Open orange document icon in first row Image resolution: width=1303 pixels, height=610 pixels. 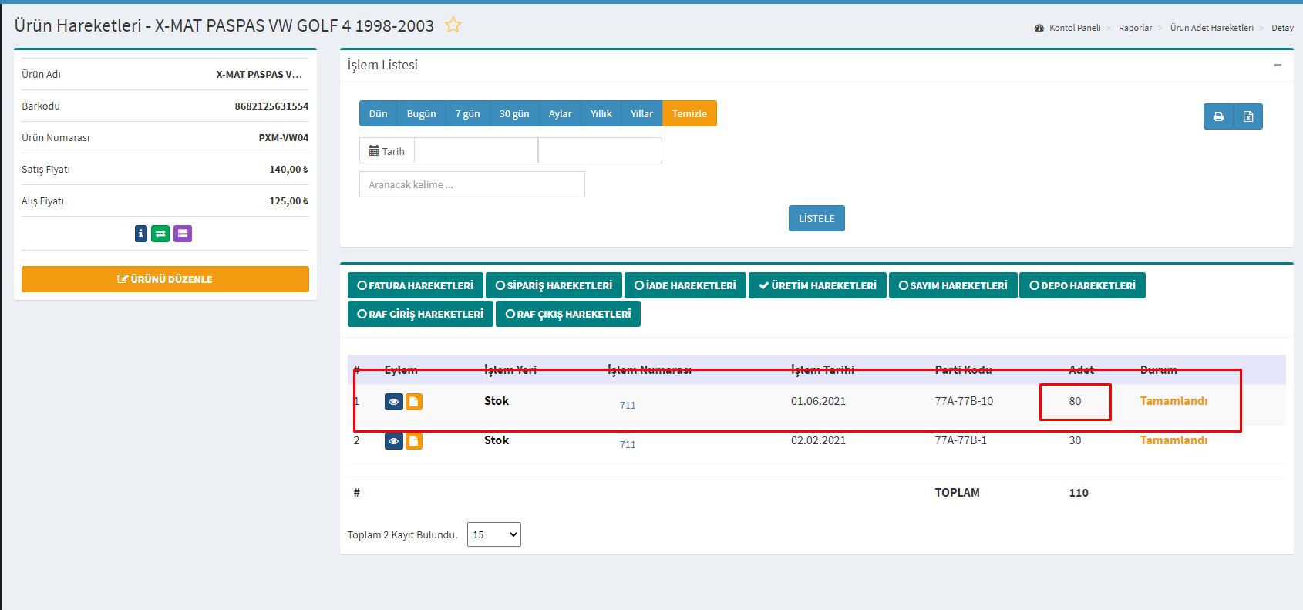[414, 402]
